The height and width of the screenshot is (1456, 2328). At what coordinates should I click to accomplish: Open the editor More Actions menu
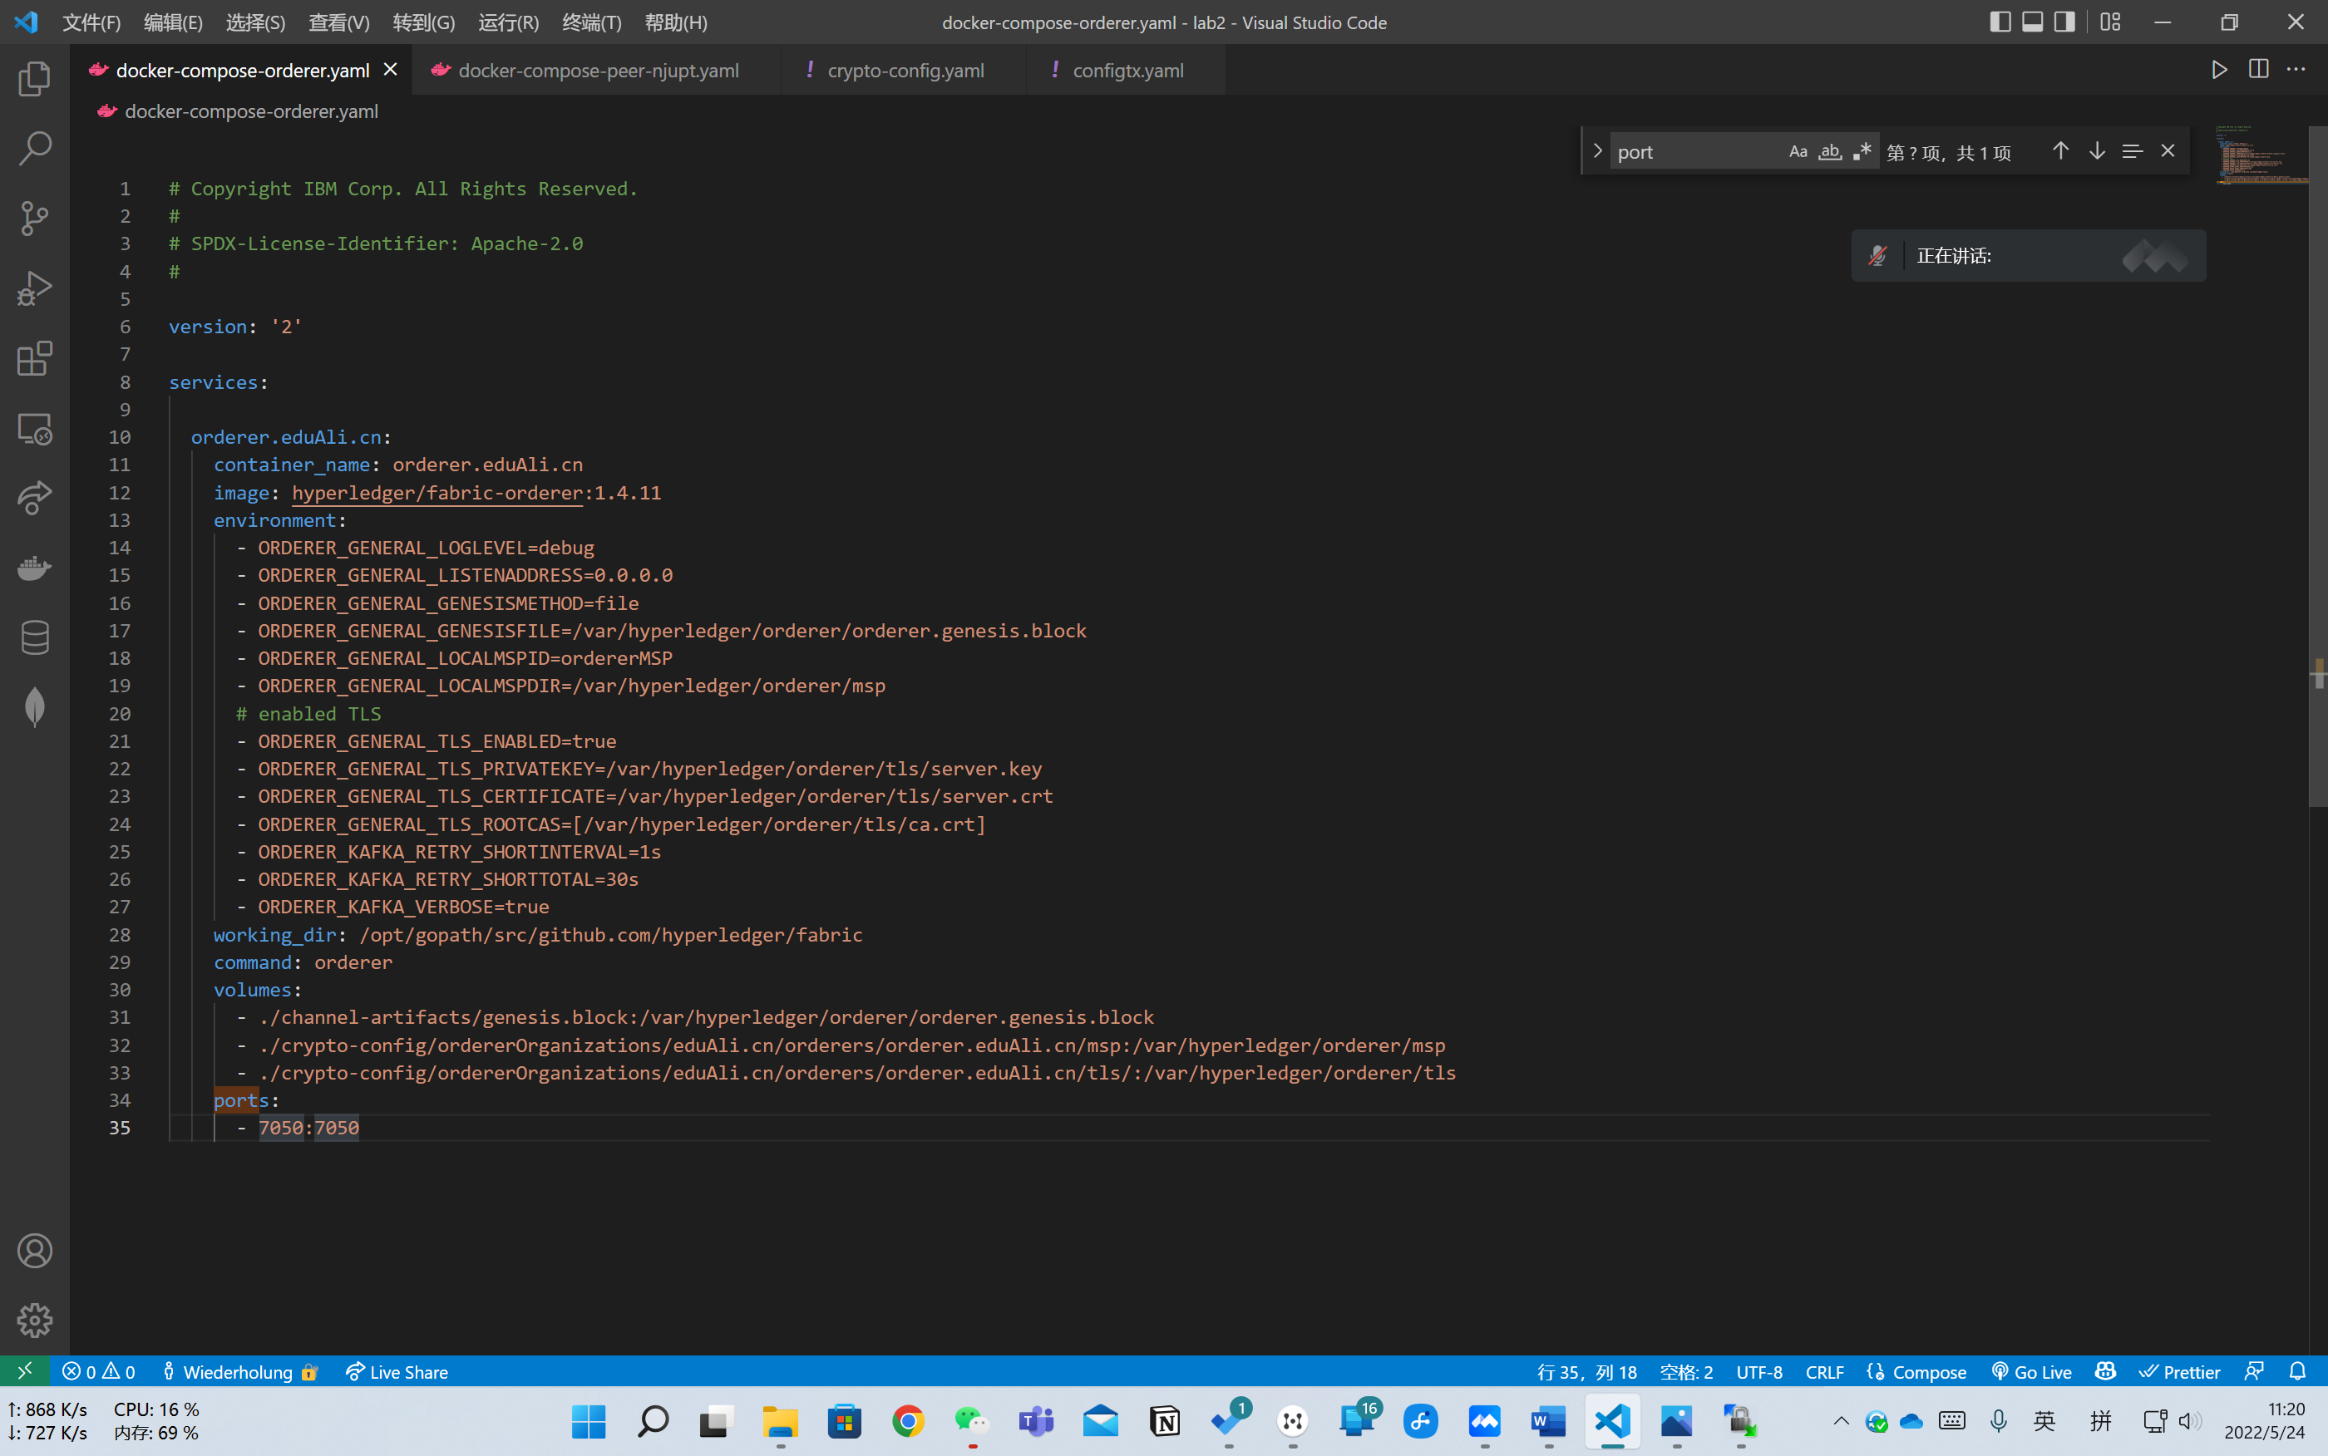2296,69
